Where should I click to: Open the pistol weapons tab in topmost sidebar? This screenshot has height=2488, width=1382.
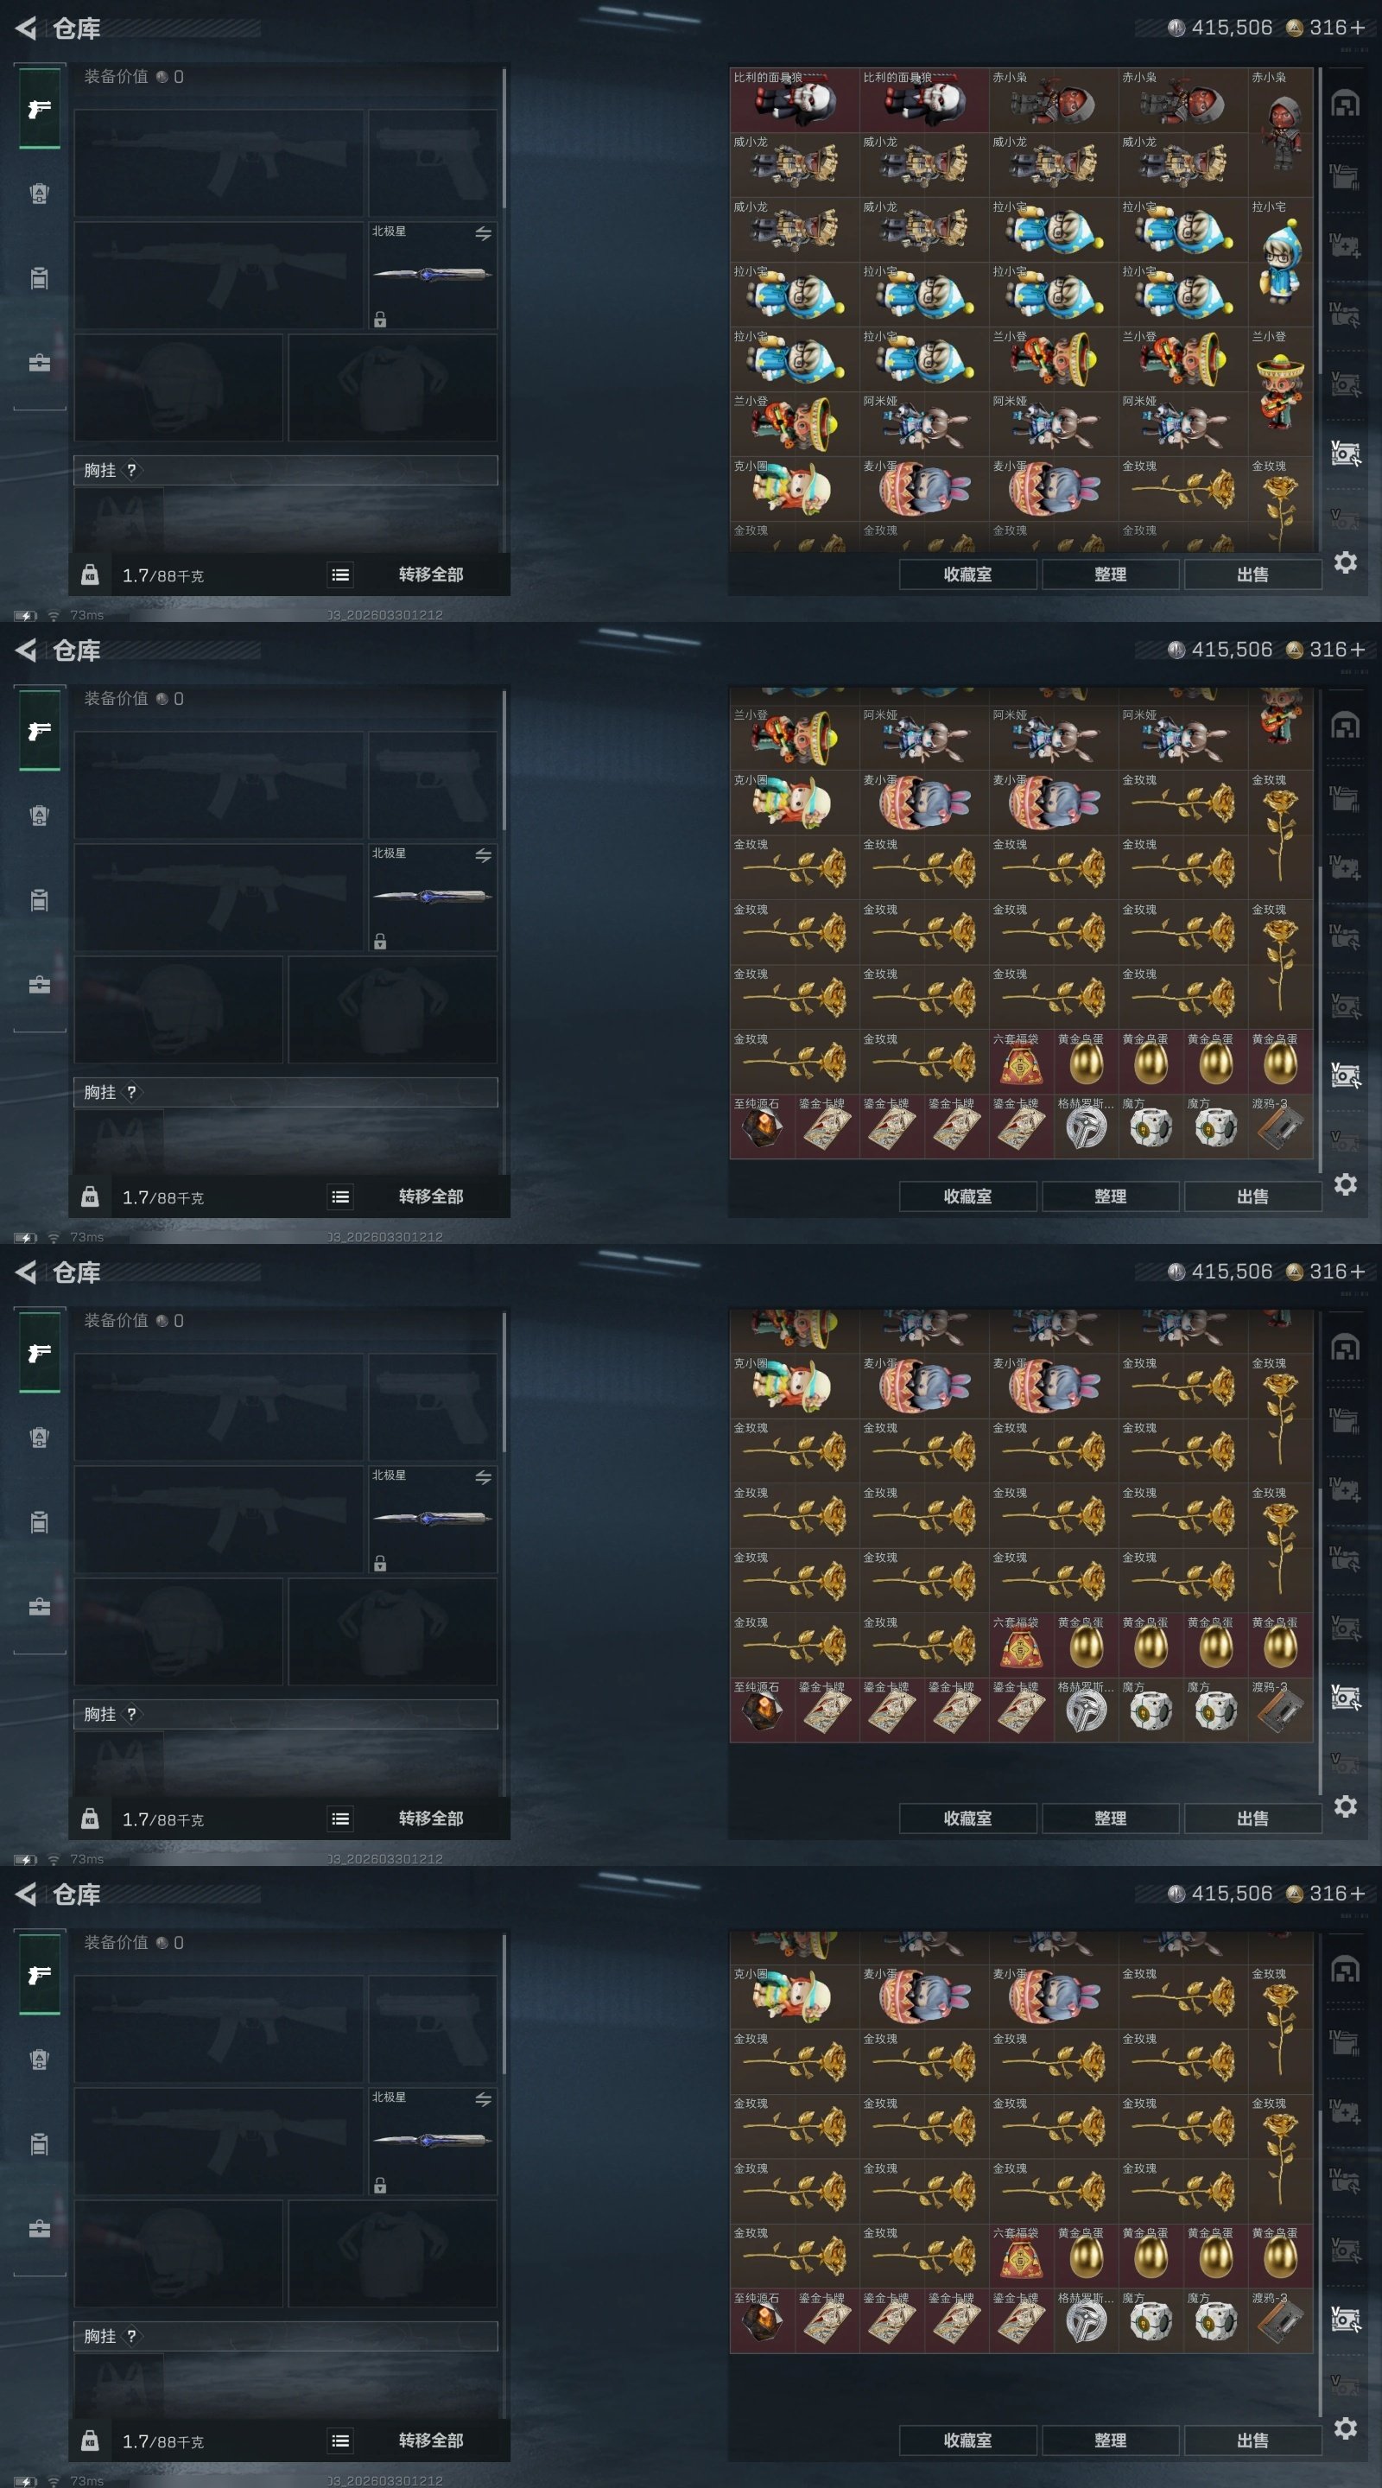tap(40, 108)
